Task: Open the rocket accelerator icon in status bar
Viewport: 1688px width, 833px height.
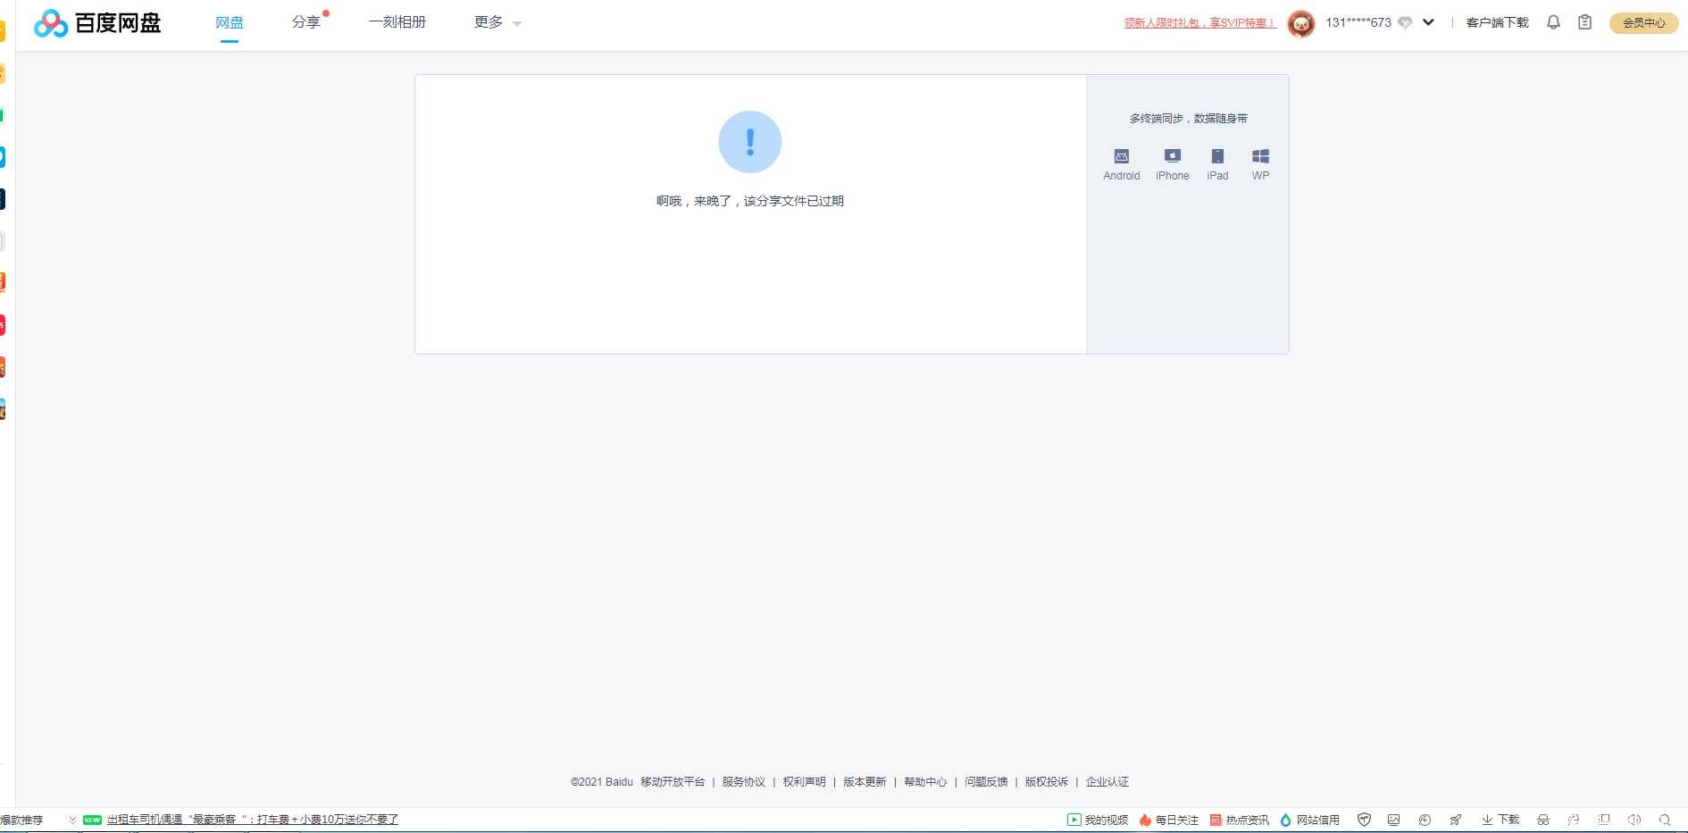Action: [1455, 820]
